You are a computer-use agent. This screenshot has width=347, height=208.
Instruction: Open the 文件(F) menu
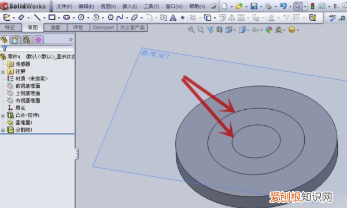(x=64, y=6)
